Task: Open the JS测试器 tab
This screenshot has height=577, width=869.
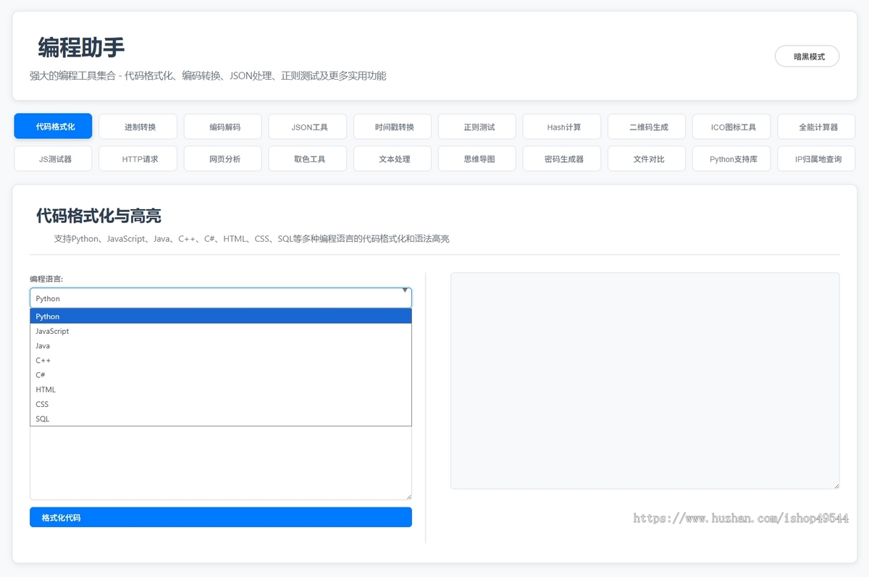Action: point(53,159)
